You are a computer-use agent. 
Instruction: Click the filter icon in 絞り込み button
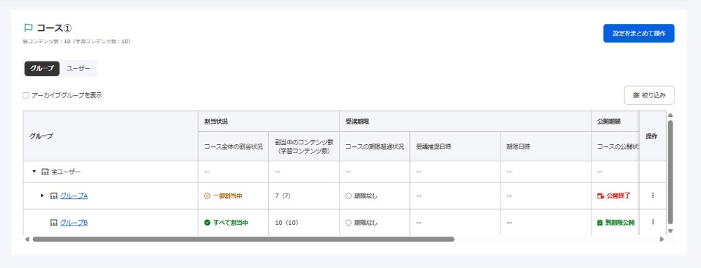pos(636,95)
